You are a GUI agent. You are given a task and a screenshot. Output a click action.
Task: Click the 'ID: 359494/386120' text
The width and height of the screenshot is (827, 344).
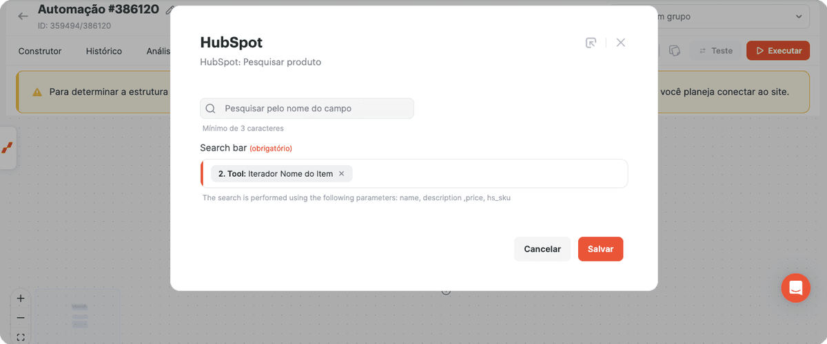click(74, 26)
